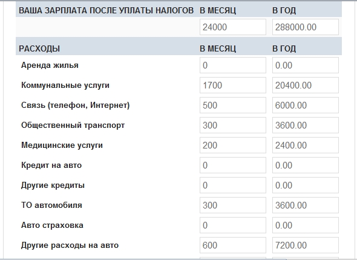Select yearly Аренда жилья field
This screenshot has width=357, height=260.
[306, 65]
